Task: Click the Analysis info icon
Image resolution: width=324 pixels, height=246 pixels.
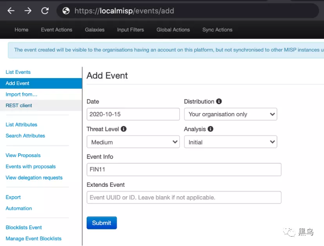Action: [x=210, y=129]
